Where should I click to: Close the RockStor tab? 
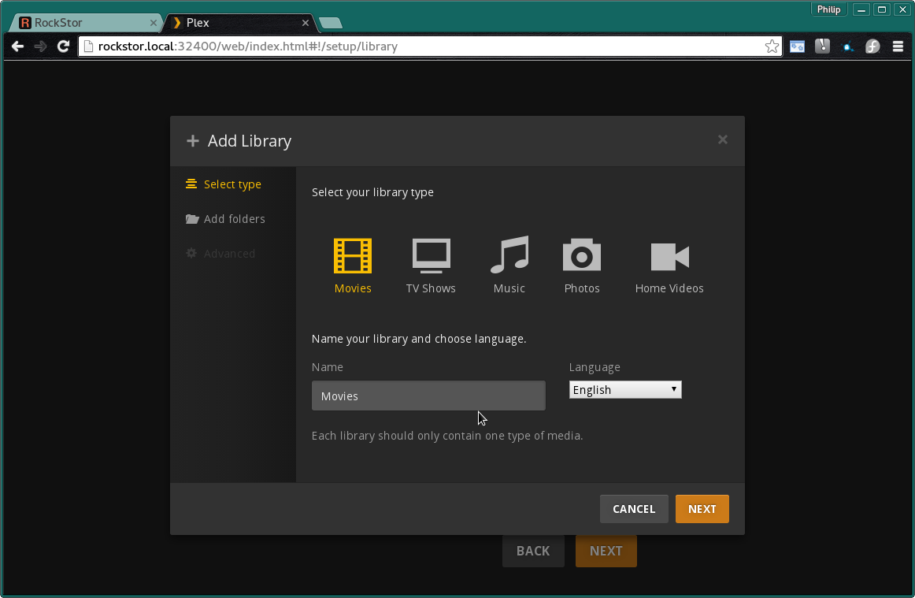pos(153,23)
